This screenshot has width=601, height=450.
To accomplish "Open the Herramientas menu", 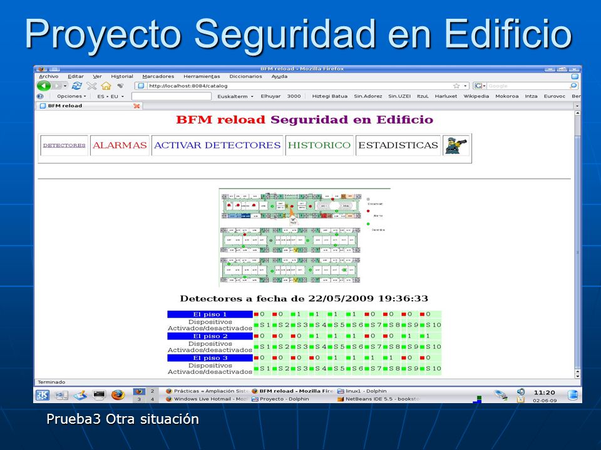I will (202, 76).
